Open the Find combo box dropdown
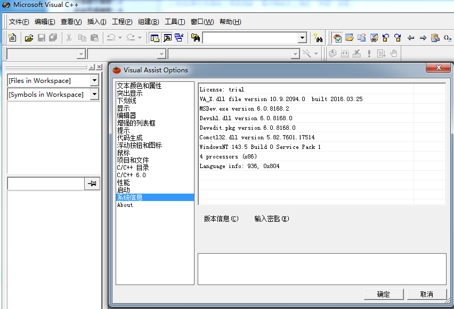 click(x=302, y=38)
